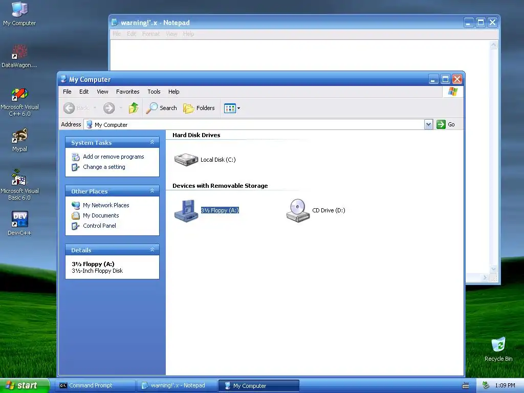Select Microsoft Visual C++ 6.0 desktop icon
This screenshot has width=524, height=393.
pyautogui.click(x=20, y=102)
